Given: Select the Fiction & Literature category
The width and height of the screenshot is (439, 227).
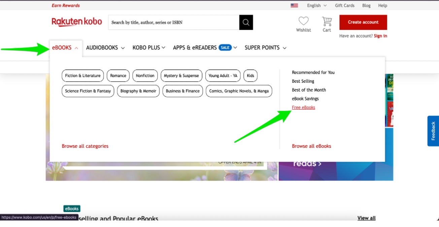Looking at the screenshot, I should click(x=83, y=76).
